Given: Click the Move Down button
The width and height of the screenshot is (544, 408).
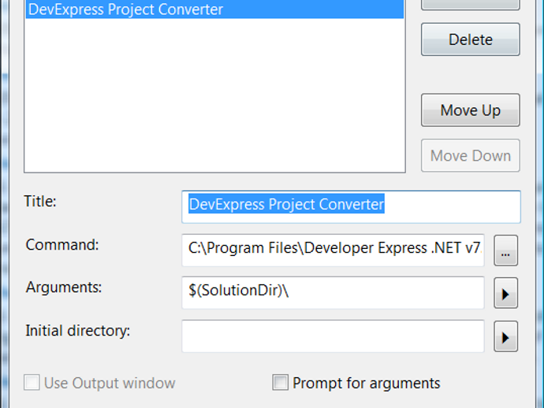Looking at the screenshot, I should click(x=470, y=156).
